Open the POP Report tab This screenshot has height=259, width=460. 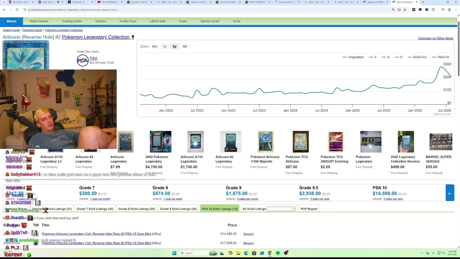point(309,209)
